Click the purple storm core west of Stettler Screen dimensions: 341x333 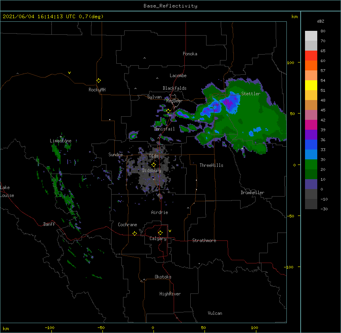(x=228, y=103)
